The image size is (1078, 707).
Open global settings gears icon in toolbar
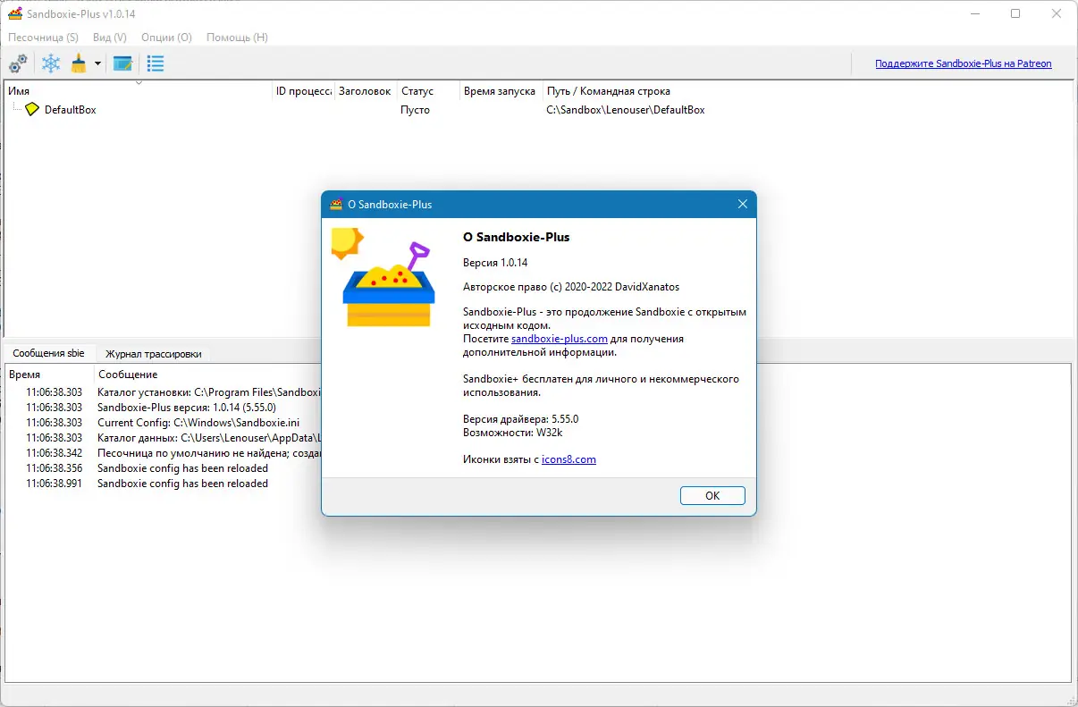[17, 63]
